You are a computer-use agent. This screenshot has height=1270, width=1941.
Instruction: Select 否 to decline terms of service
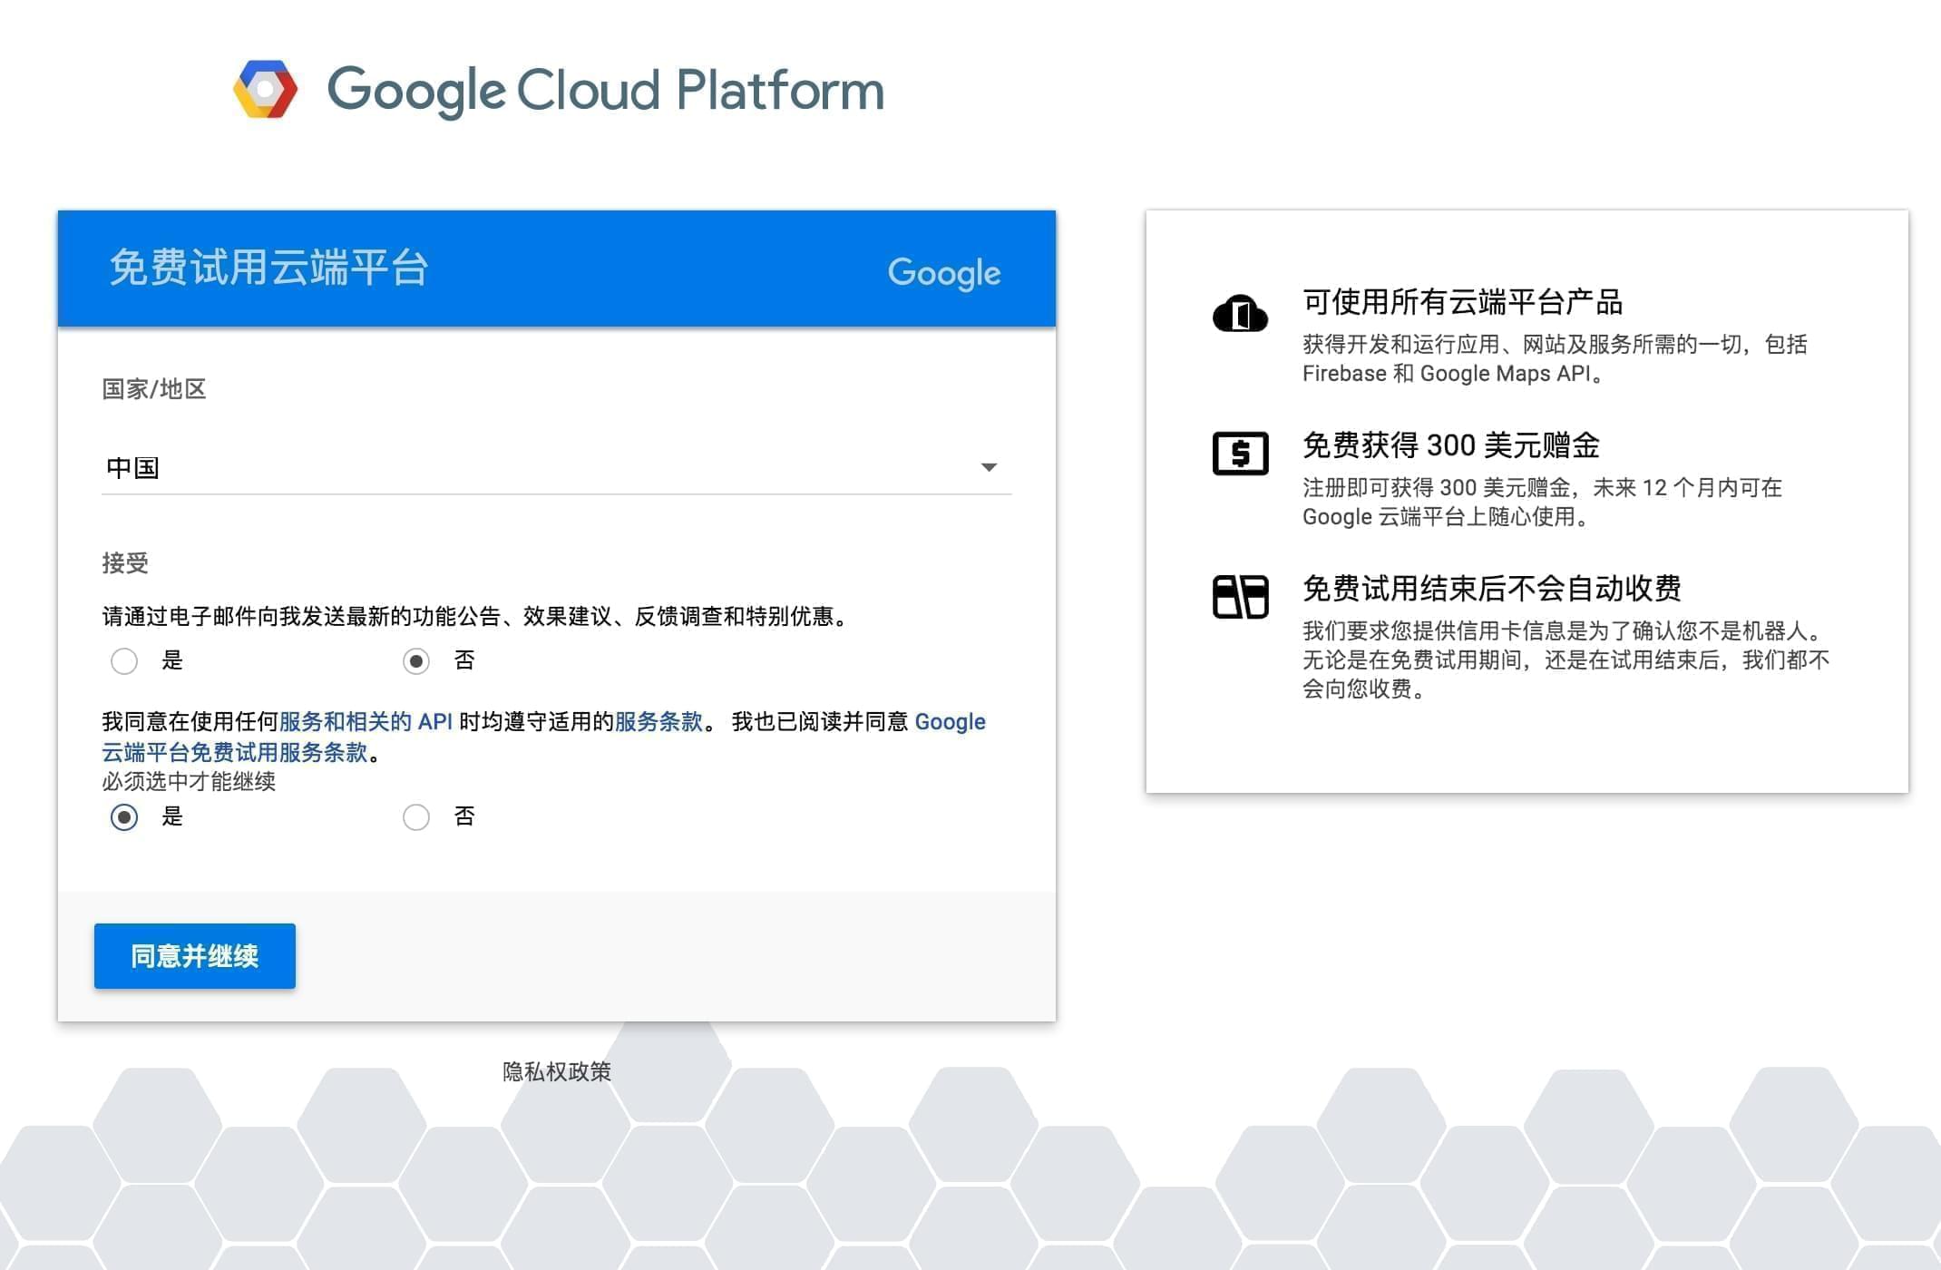416,817
